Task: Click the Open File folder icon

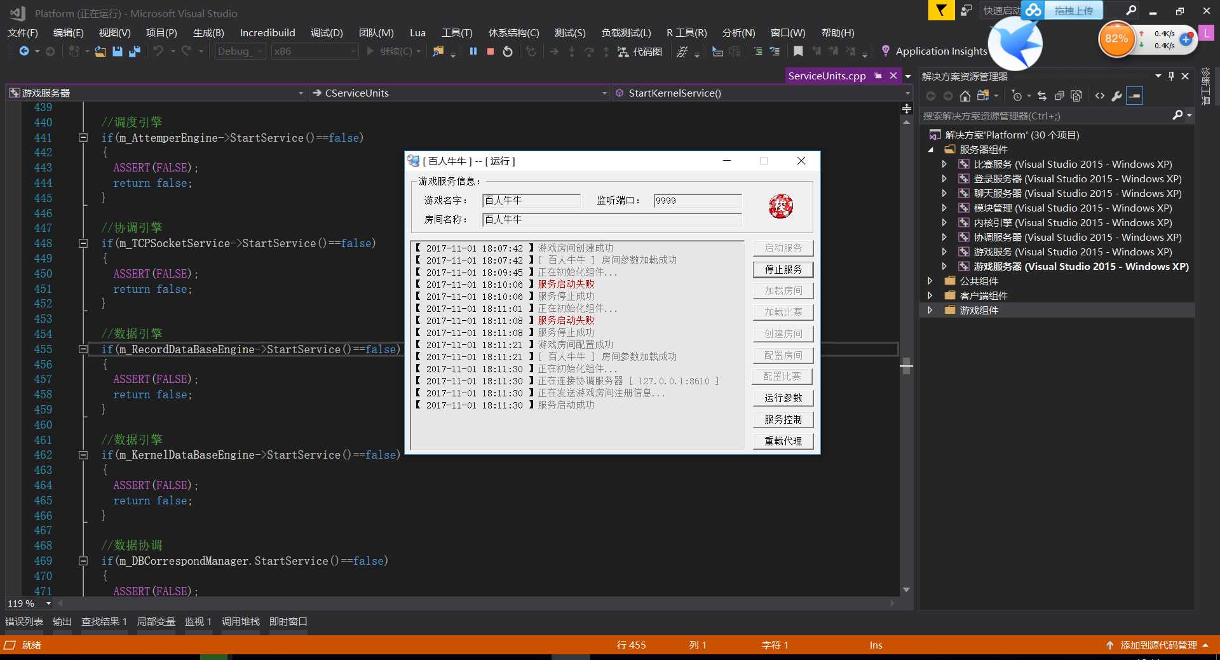Action: [100, 51]
